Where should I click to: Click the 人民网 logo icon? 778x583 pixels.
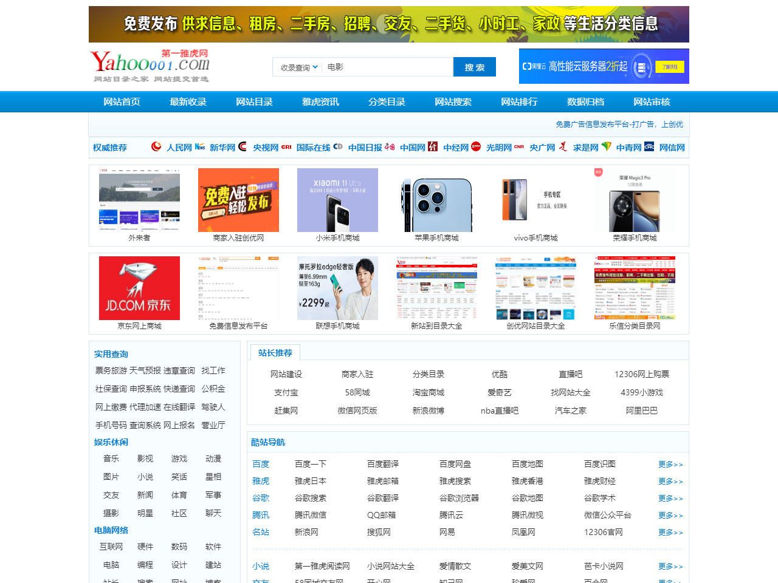click(156, 146)
